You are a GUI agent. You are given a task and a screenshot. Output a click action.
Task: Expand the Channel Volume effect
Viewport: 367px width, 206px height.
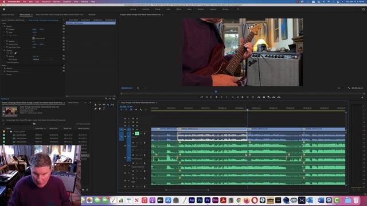pyautogui.click(x=2, y=71)
